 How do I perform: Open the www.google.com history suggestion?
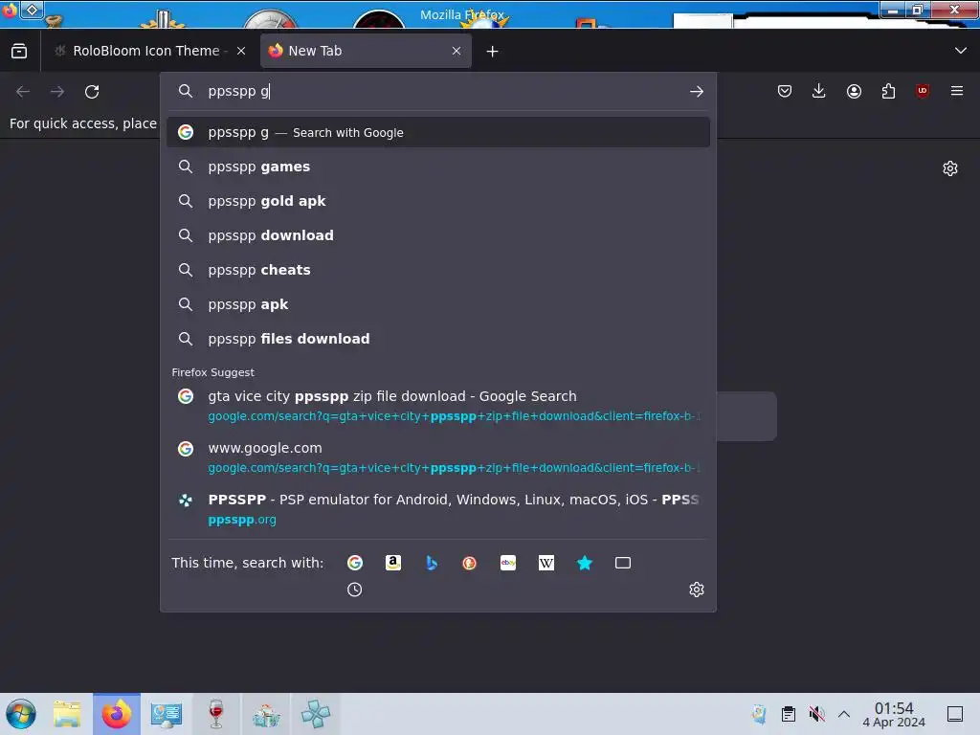tap(438, 457)
